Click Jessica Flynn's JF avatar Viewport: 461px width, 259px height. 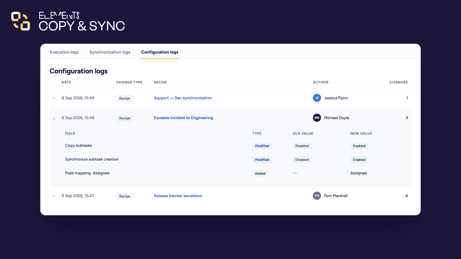316,98
